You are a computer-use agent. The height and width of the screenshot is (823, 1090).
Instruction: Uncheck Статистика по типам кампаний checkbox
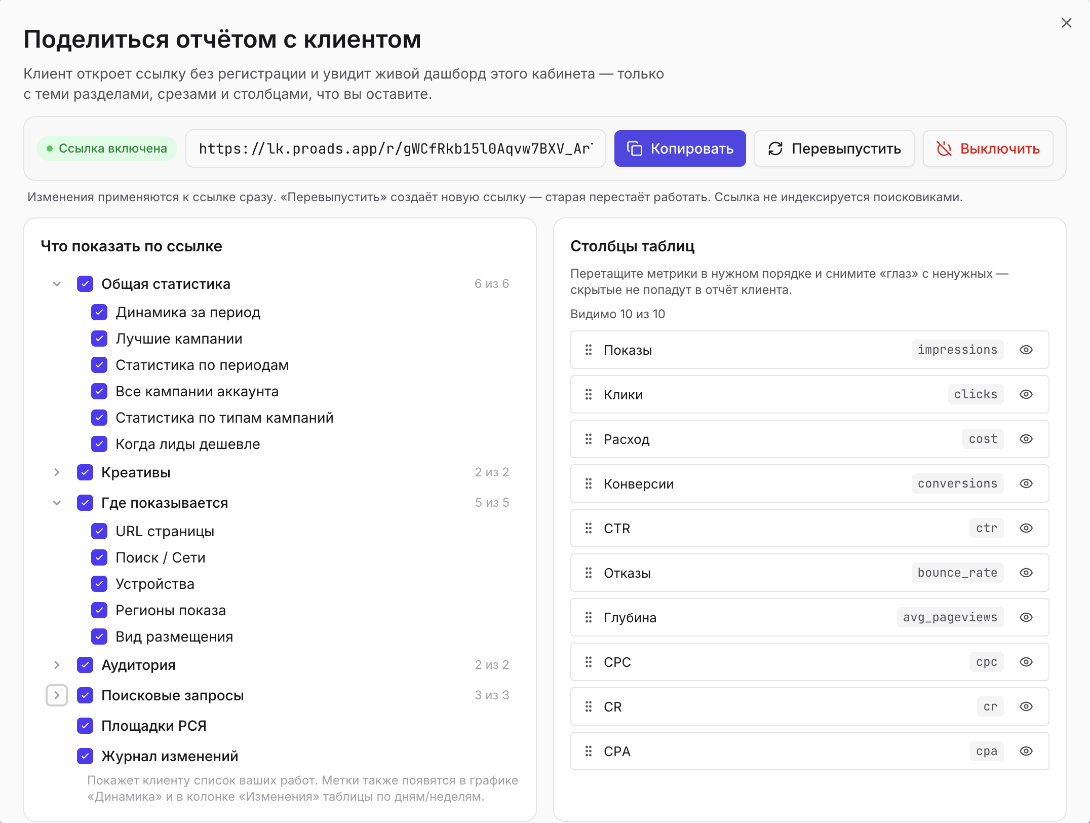99,418
